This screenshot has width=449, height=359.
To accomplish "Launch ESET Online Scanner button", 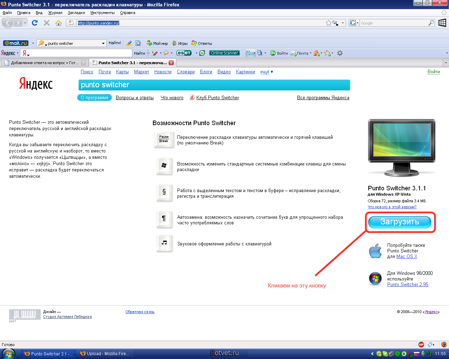I will tap(224, 53).
